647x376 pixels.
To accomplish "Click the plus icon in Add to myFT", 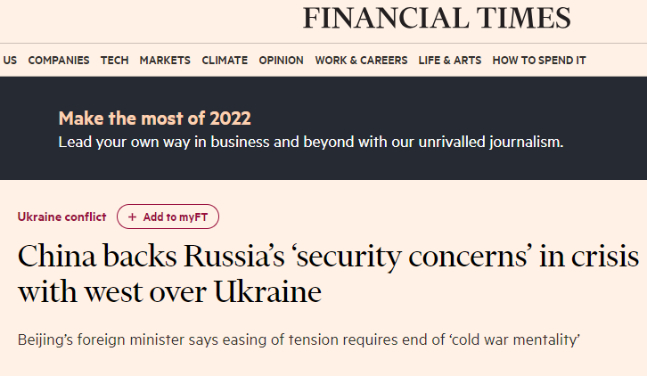I will [132, 217].
